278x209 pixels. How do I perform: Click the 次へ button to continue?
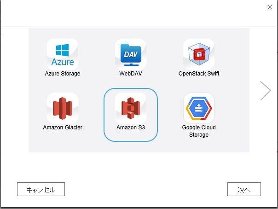pos(244,189)
